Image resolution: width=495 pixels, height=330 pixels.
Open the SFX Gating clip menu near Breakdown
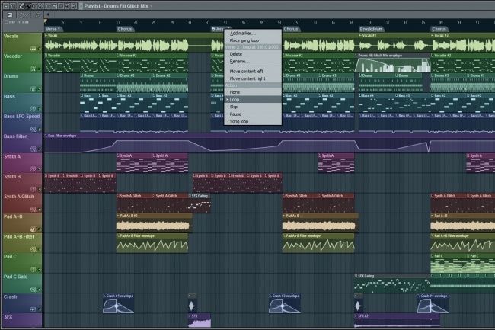click(356, 276)
